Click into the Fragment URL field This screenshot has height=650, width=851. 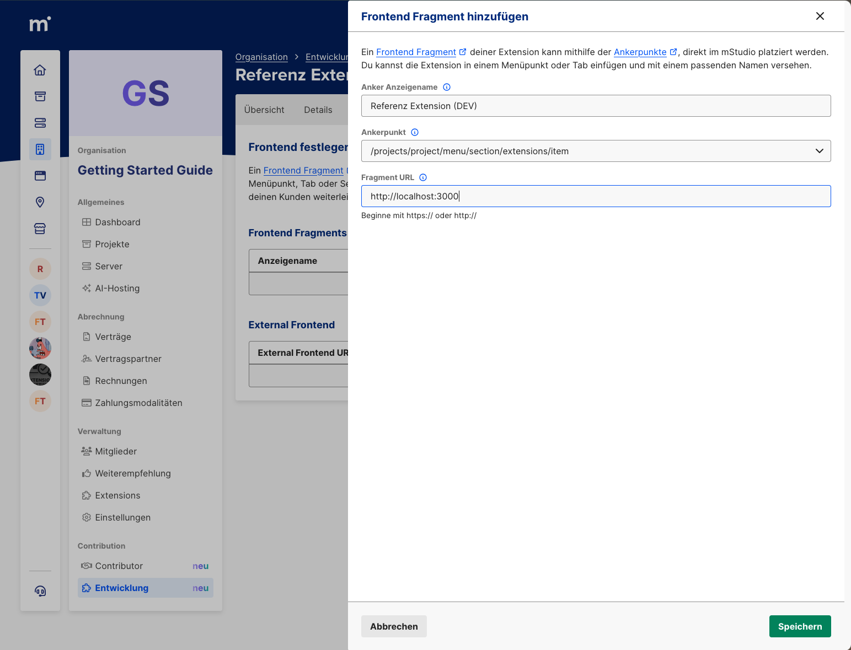(596, 196)
